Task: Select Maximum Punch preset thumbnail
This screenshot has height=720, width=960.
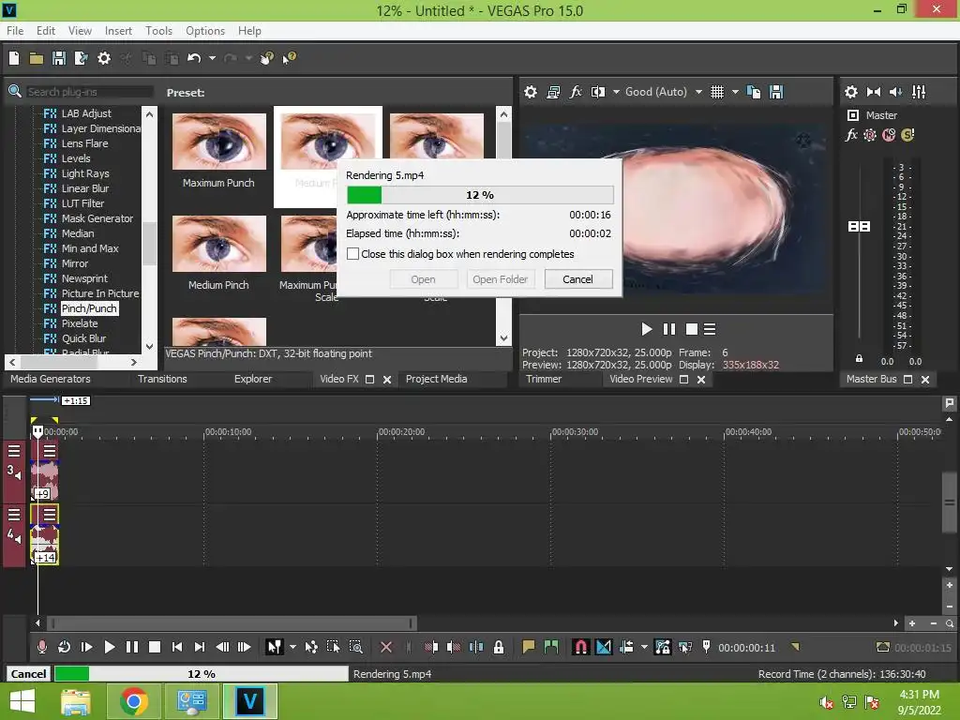Action: coord(218,142)
